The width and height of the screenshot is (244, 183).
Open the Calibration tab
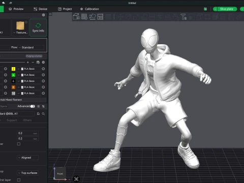point(89,9)
